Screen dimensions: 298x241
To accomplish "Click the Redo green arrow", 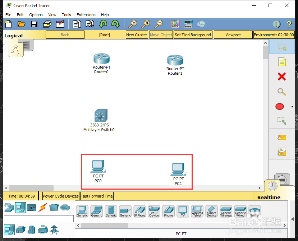I will coord(115,24).
